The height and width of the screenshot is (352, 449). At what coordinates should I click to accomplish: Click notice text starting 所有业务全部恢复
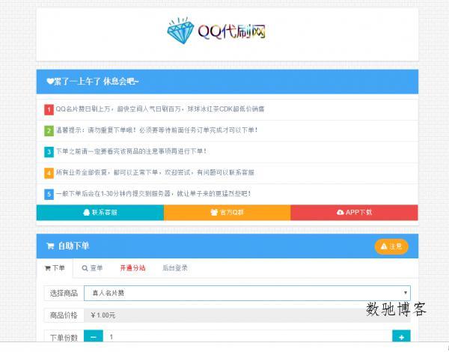click(155, 172)
